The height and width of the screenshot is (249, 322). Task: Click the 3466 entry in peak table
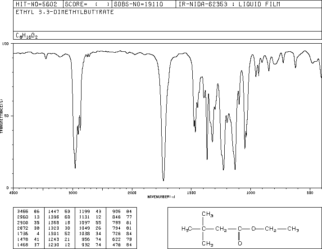[23, 212]
